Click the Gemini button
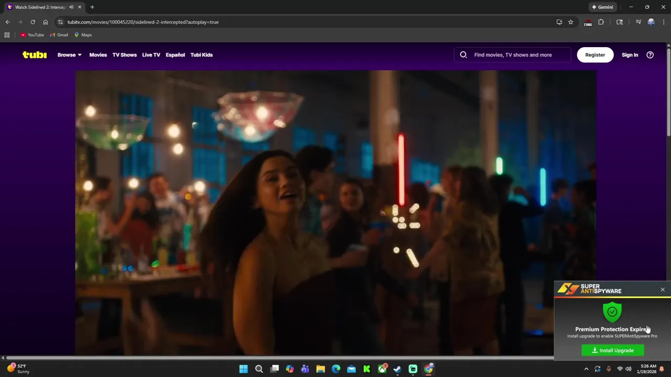The width and height of the screenshot is (671, 377). coord(602,7)
